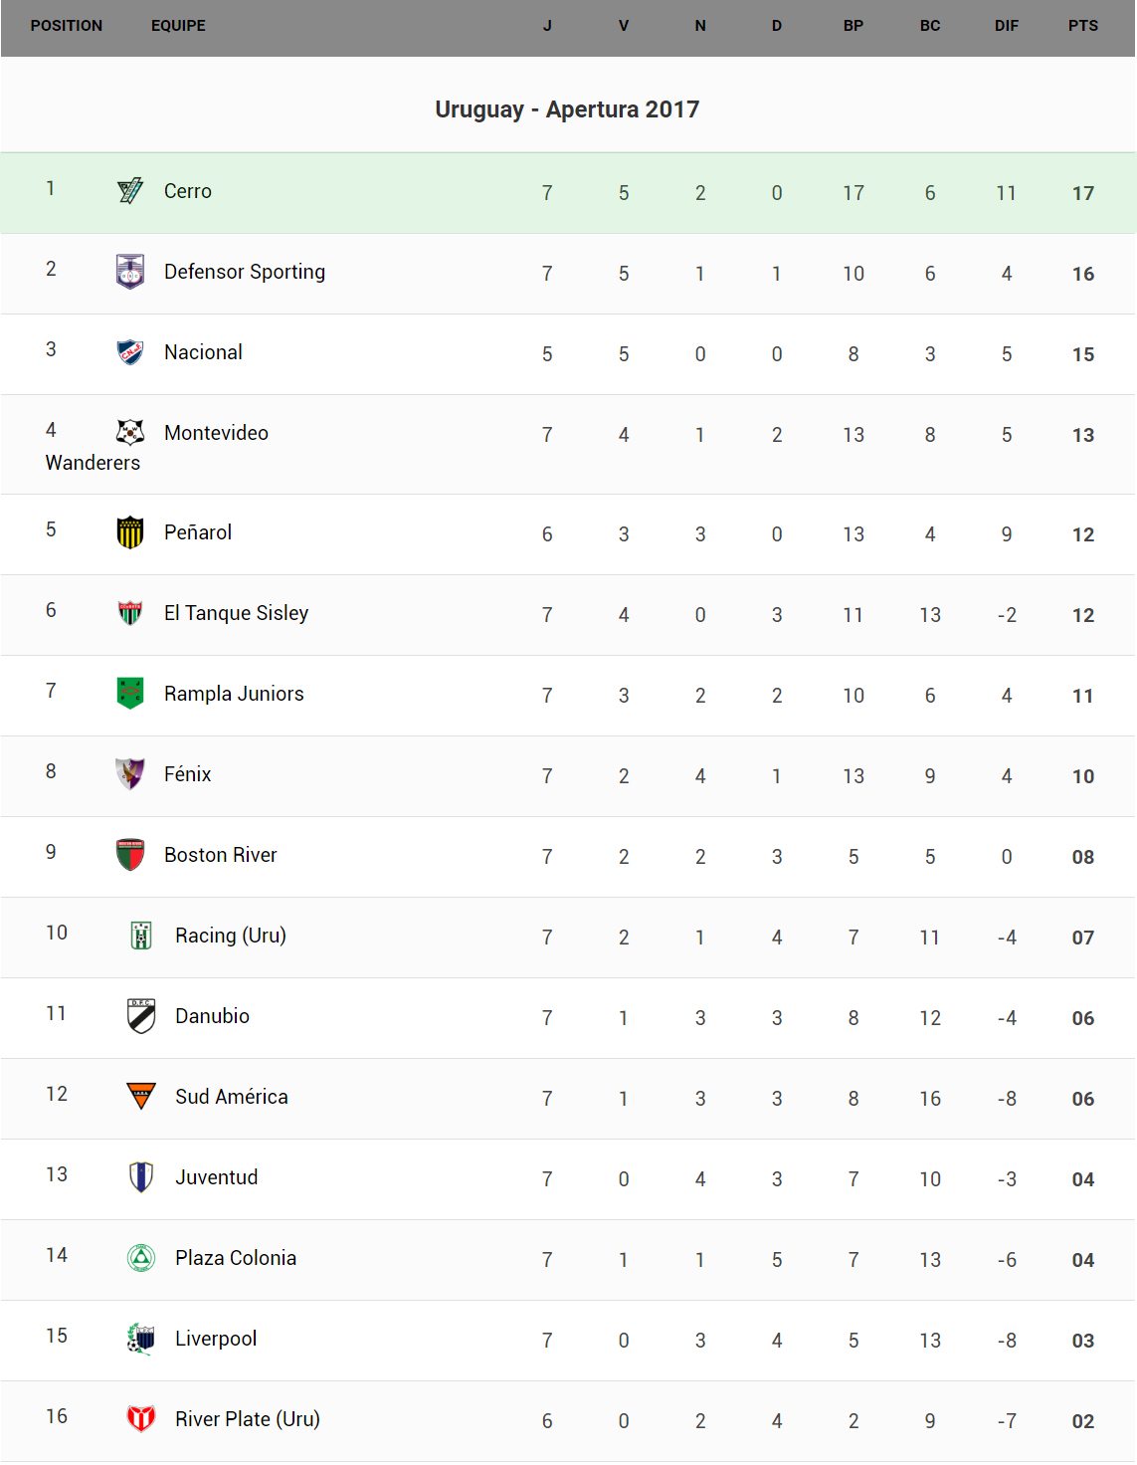
Task: Click the Liverpool club crest
Action: click(x=141, y=1339)
